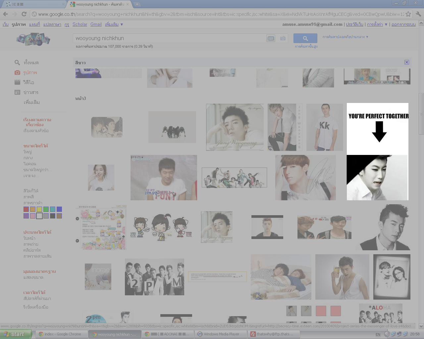Click the browser forward arrow

pyautogui.click(x=15, y=14)
